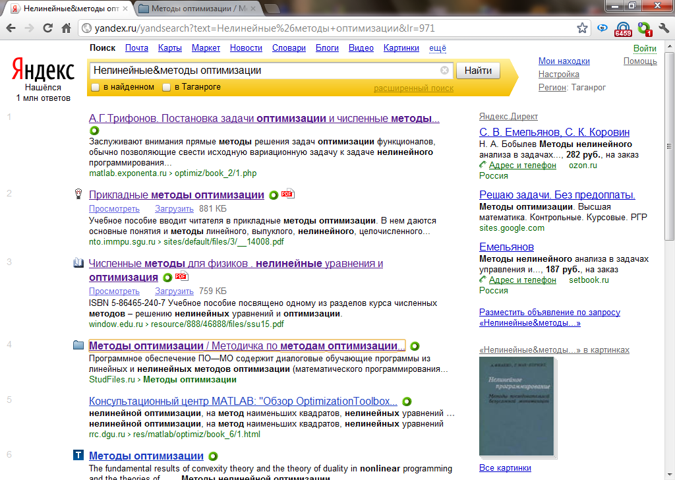The width and height of the screenshot is (675, 480).
Task: Click the green circle after Консультационный центр MATLAB
Action: (x=407, y=402)
